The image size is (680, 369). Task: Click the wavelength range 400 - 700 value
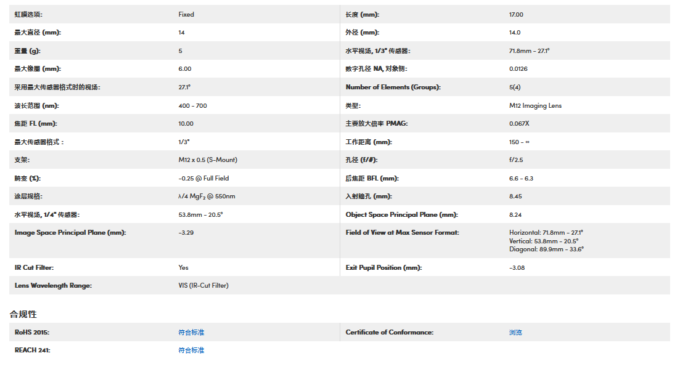[x=192, y=105]
